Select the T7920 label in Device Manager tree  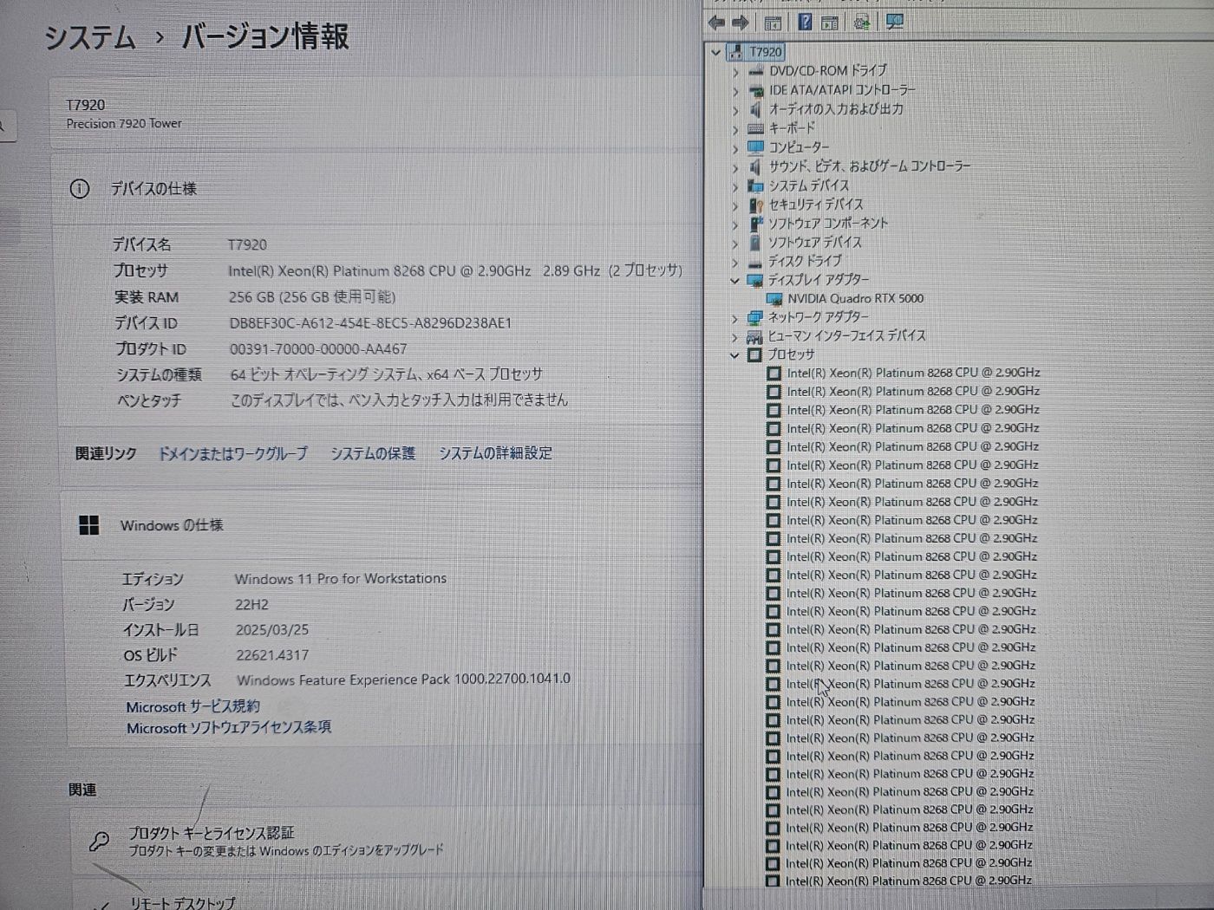(x=766, y=52)
